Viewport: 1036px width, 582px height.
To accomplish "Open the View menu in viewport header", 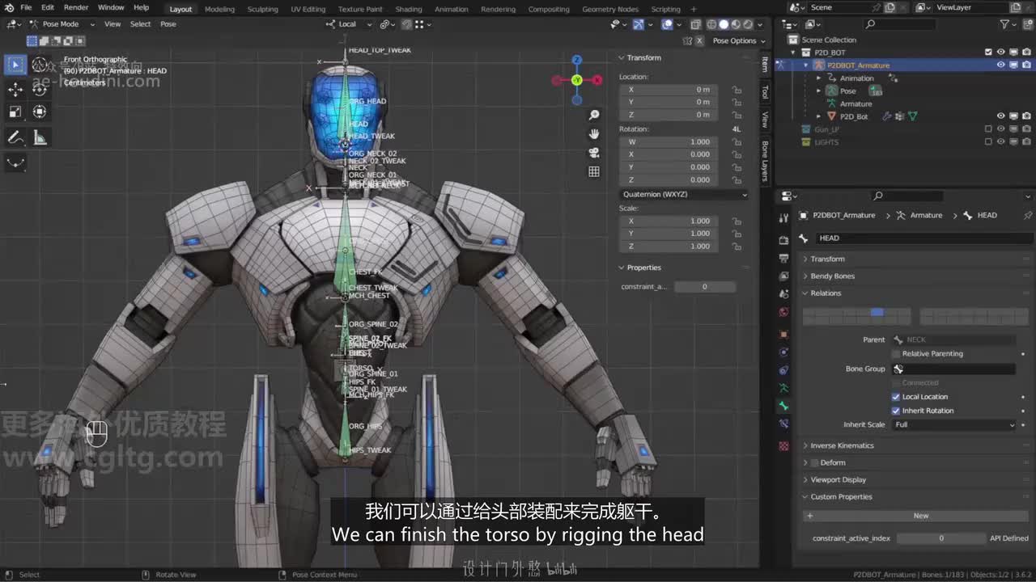I will (113, 24).
